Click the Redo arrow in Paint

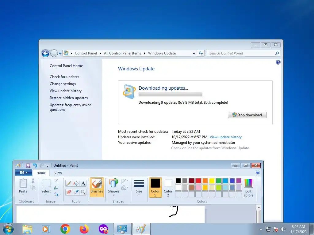tap(41, 166)
